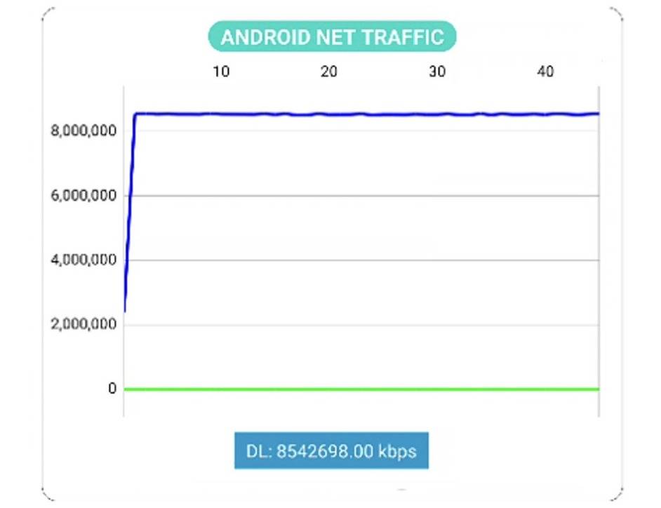Click the 4,000,000 y-axis label
The image size is (661, 508).
[84, 260]
